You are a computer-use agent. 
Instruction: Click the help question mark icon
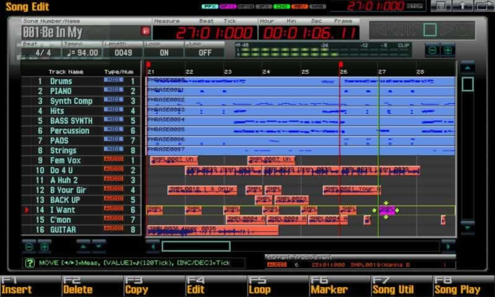(x=29, y=263)
